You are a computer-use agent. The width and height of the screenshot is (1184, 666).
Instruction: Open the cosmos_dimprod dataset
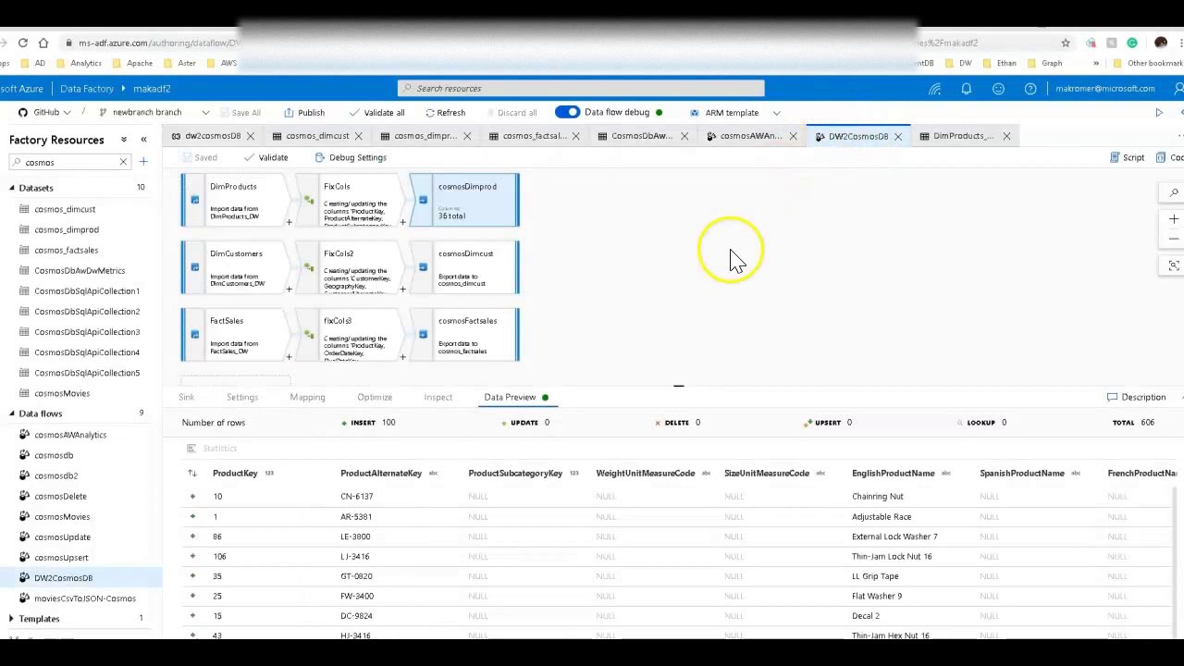click(67, 229)
